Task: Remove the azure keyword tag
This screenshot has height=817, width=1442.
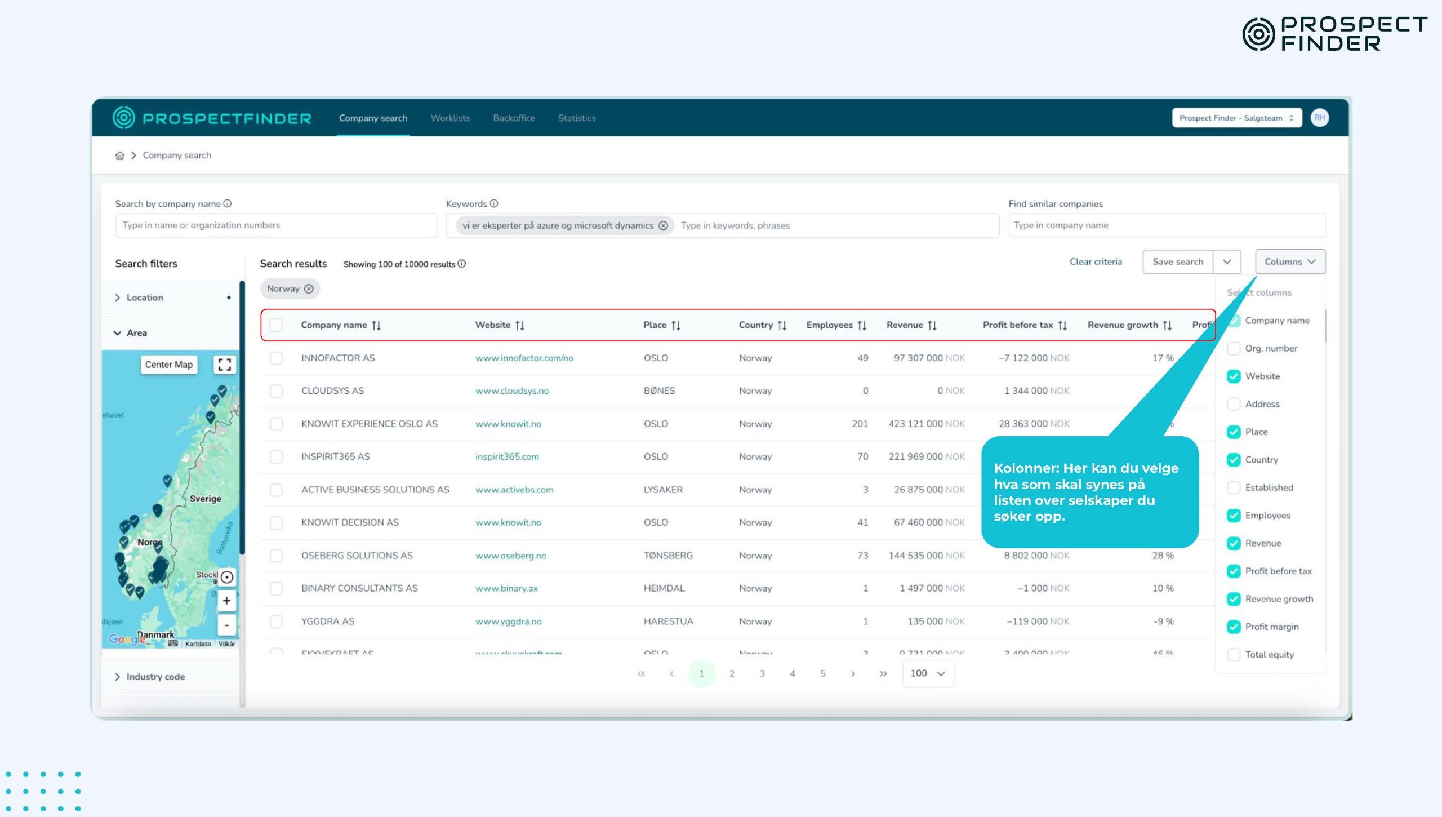Action: tap(663, 225)
